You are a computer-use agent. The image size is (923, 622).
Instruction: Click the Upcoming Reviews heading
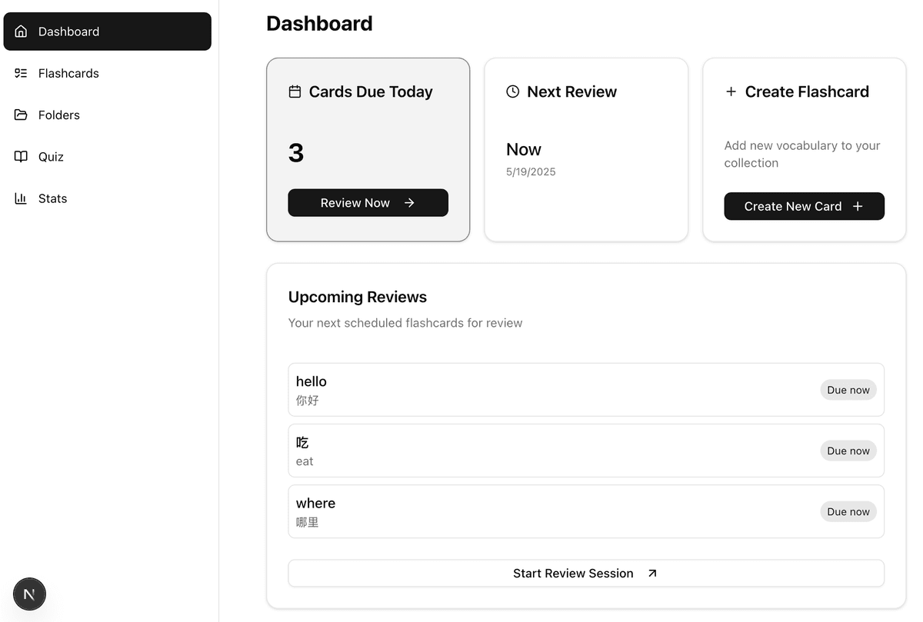pyautogui.click(x=358, y=297)
